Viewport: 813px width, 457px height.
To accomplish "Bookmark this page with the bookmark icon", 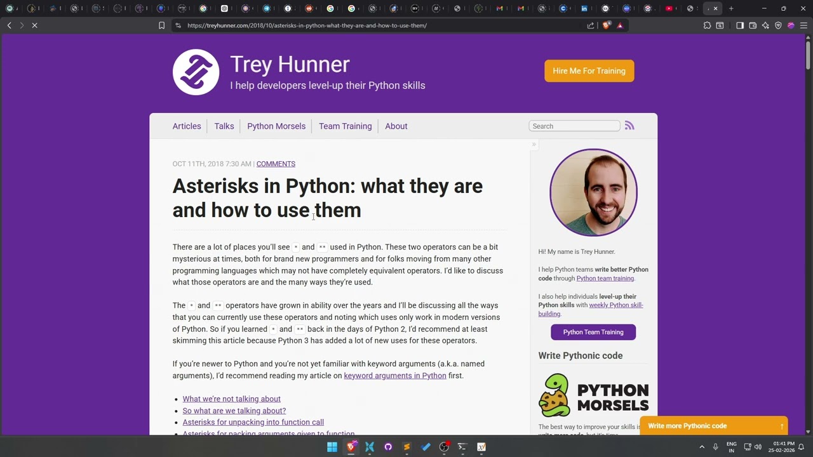I will point(161,25).
